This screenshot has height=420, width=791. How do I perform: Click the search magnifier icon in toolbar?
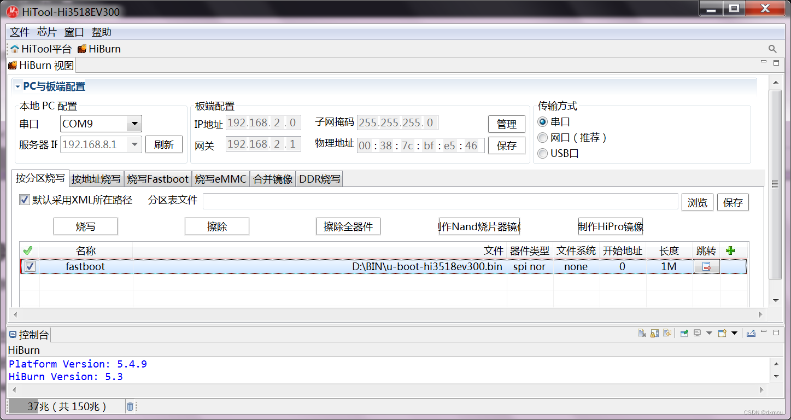pos(772,49)
